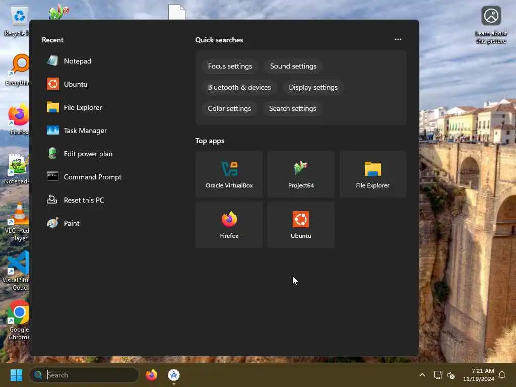Open the Search settings quick search
The image size is (516, 387).
(292, 109)
